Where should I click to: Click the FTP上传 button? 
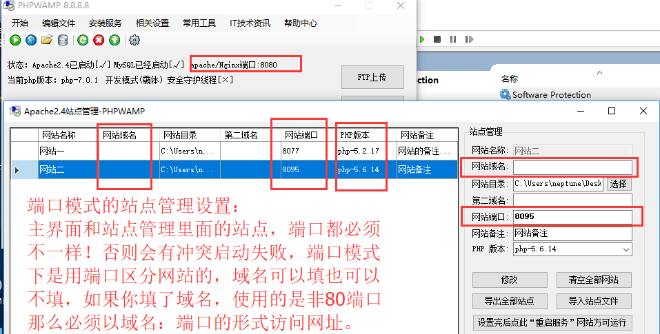372,77
